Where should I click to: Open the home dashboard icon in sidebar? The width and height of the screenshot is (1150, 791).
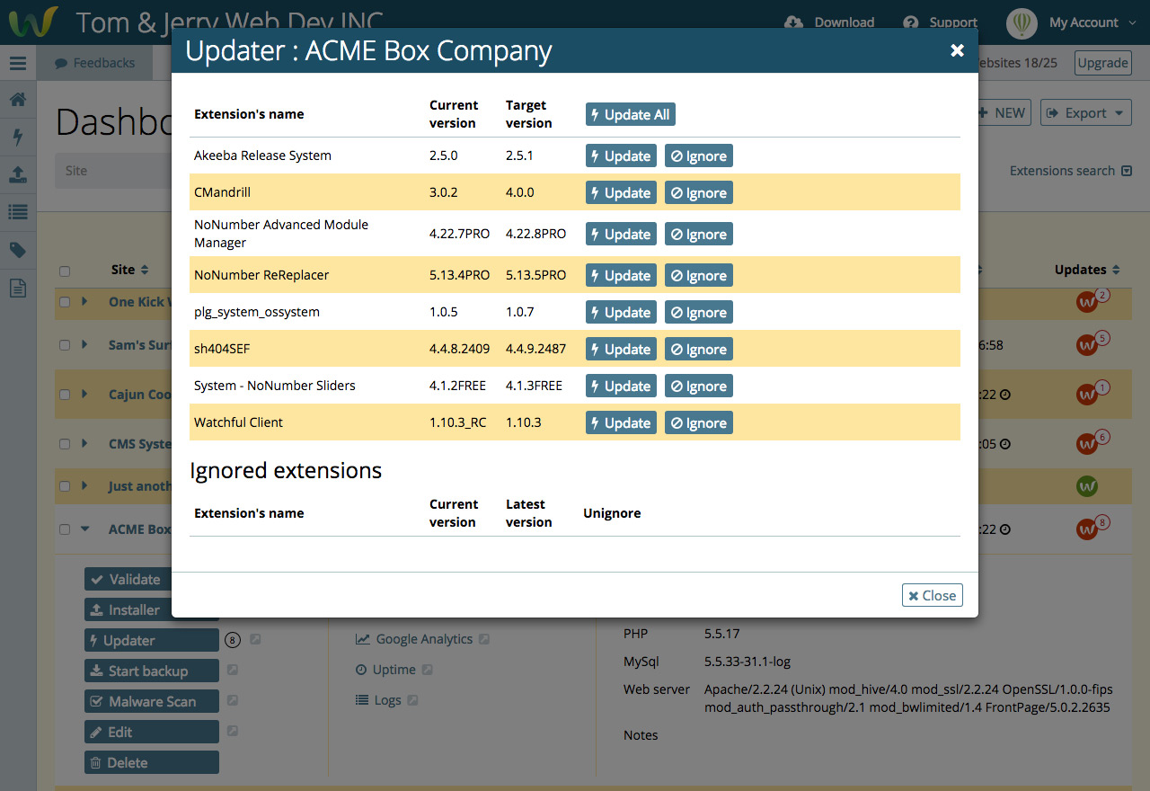click(18, 100)
